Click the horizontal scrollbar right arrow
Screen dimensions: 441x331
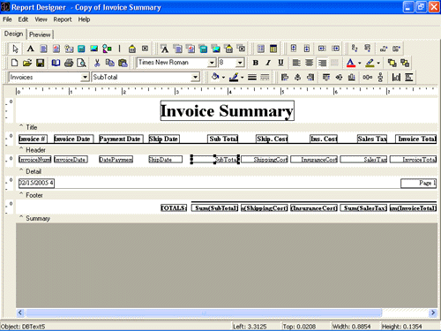tap(433, 312)
